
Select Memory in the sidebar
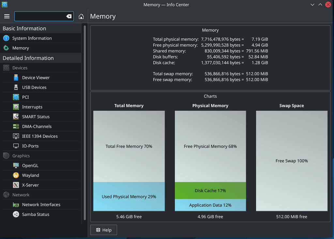click(41, 48)
